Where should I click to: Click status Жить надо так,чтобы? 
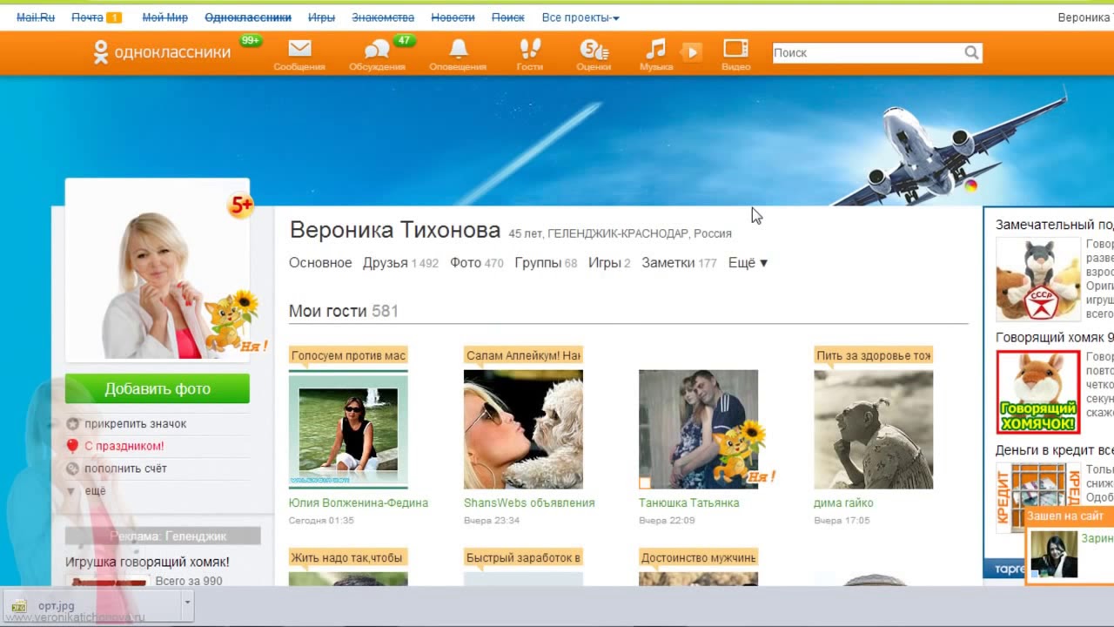[x=348, y=557]
